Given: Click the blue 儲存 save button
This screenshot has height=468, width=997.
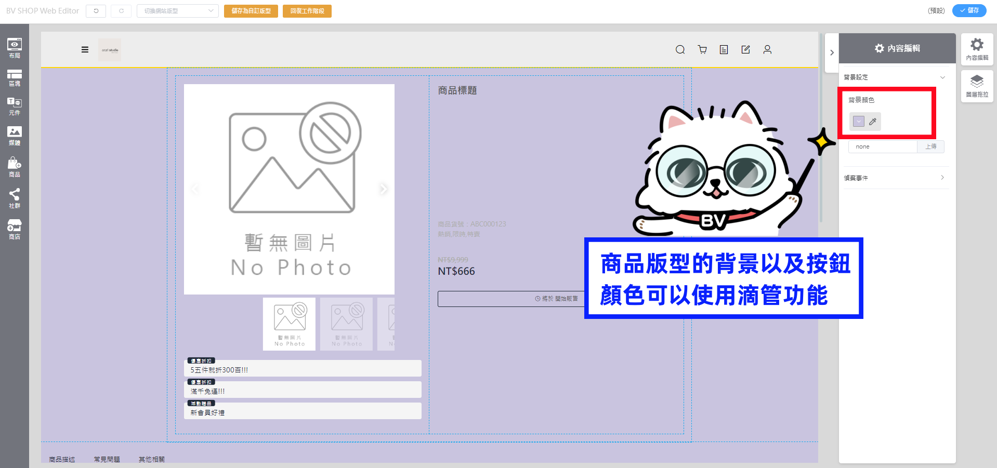Looking at the screenshot, I should click(x=969, y=10).
